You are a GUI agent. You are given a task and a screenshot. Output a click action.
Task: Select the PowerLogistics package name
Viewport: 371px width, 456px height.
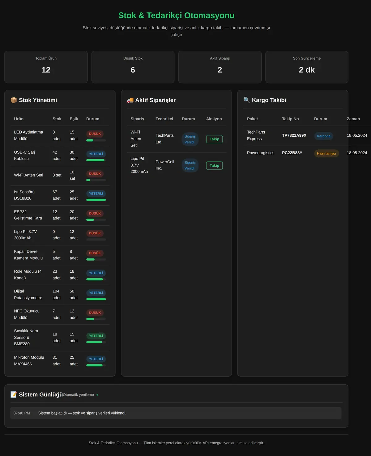tap(261, 153)
